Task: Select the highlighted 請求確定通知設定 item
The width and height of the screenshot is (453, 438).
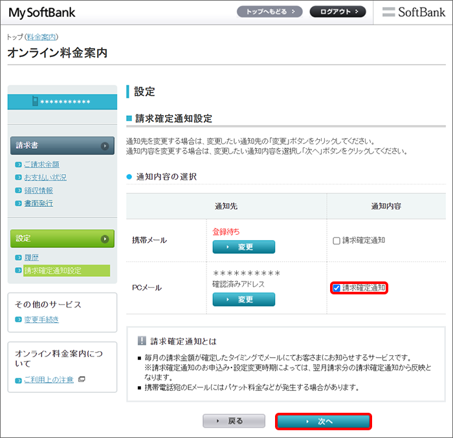Action: [x=67, y=270]
